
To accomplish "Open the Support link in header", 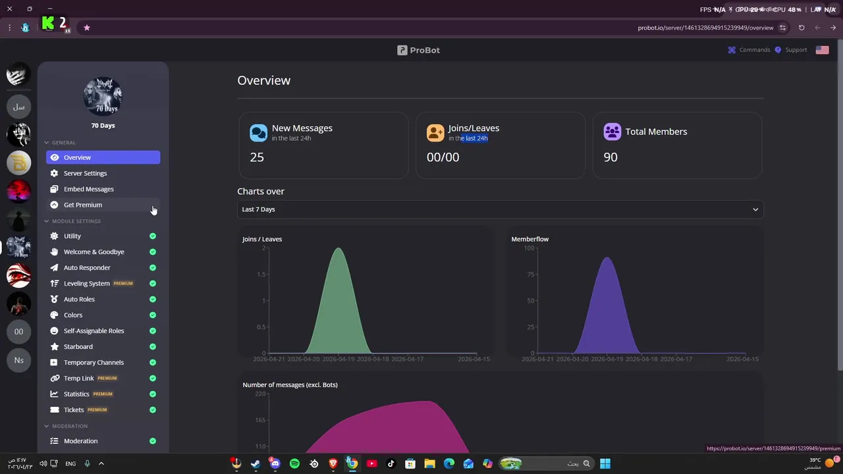I will [x=790, y=50].
